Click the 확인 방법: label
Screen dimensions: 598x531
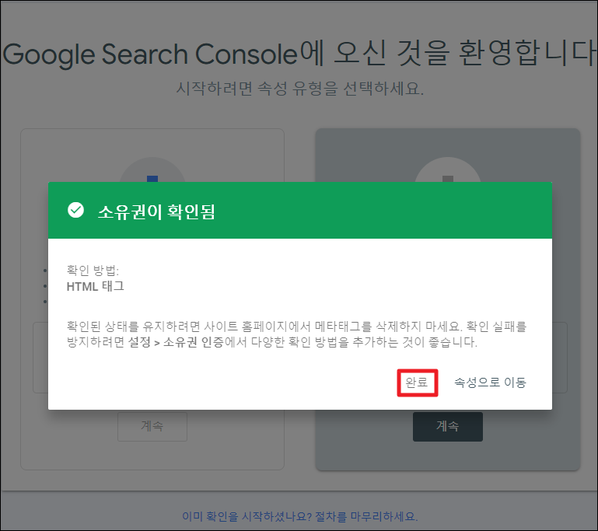pos(93,271)
